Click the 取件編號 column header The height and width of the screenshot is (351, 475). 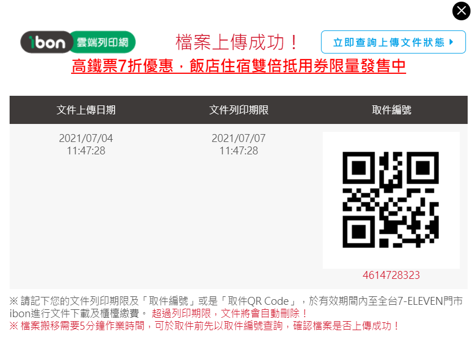(x=392, y=110)
